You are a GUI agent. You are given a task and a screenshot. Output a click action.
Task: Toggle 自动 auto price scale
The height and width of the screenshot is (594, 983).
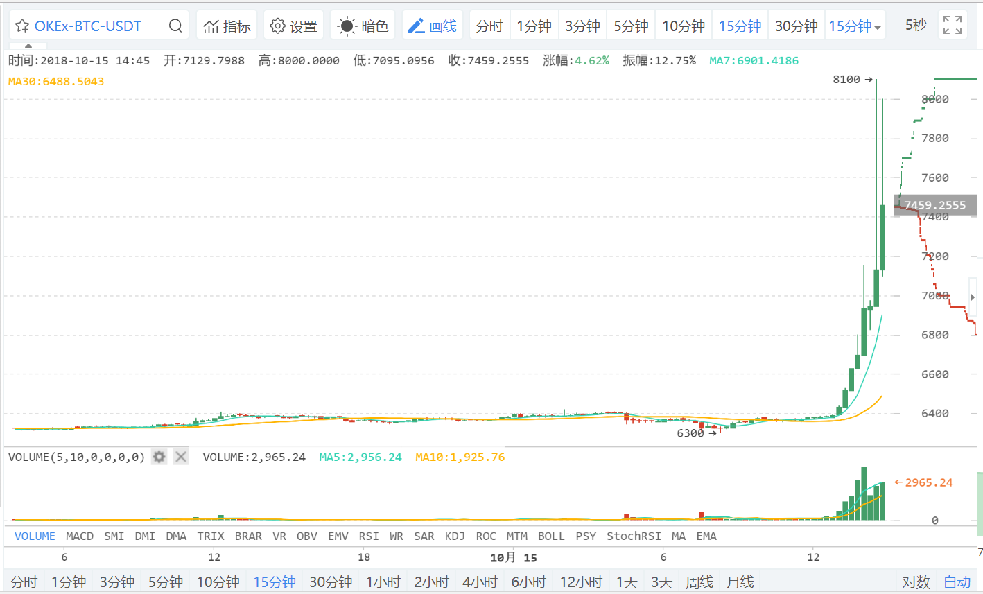tap(957, 582)
